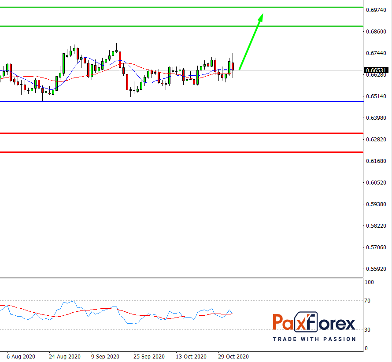Click the 0.55920 price axis label
The image size is (392, 362).
[x=376, y=269]
